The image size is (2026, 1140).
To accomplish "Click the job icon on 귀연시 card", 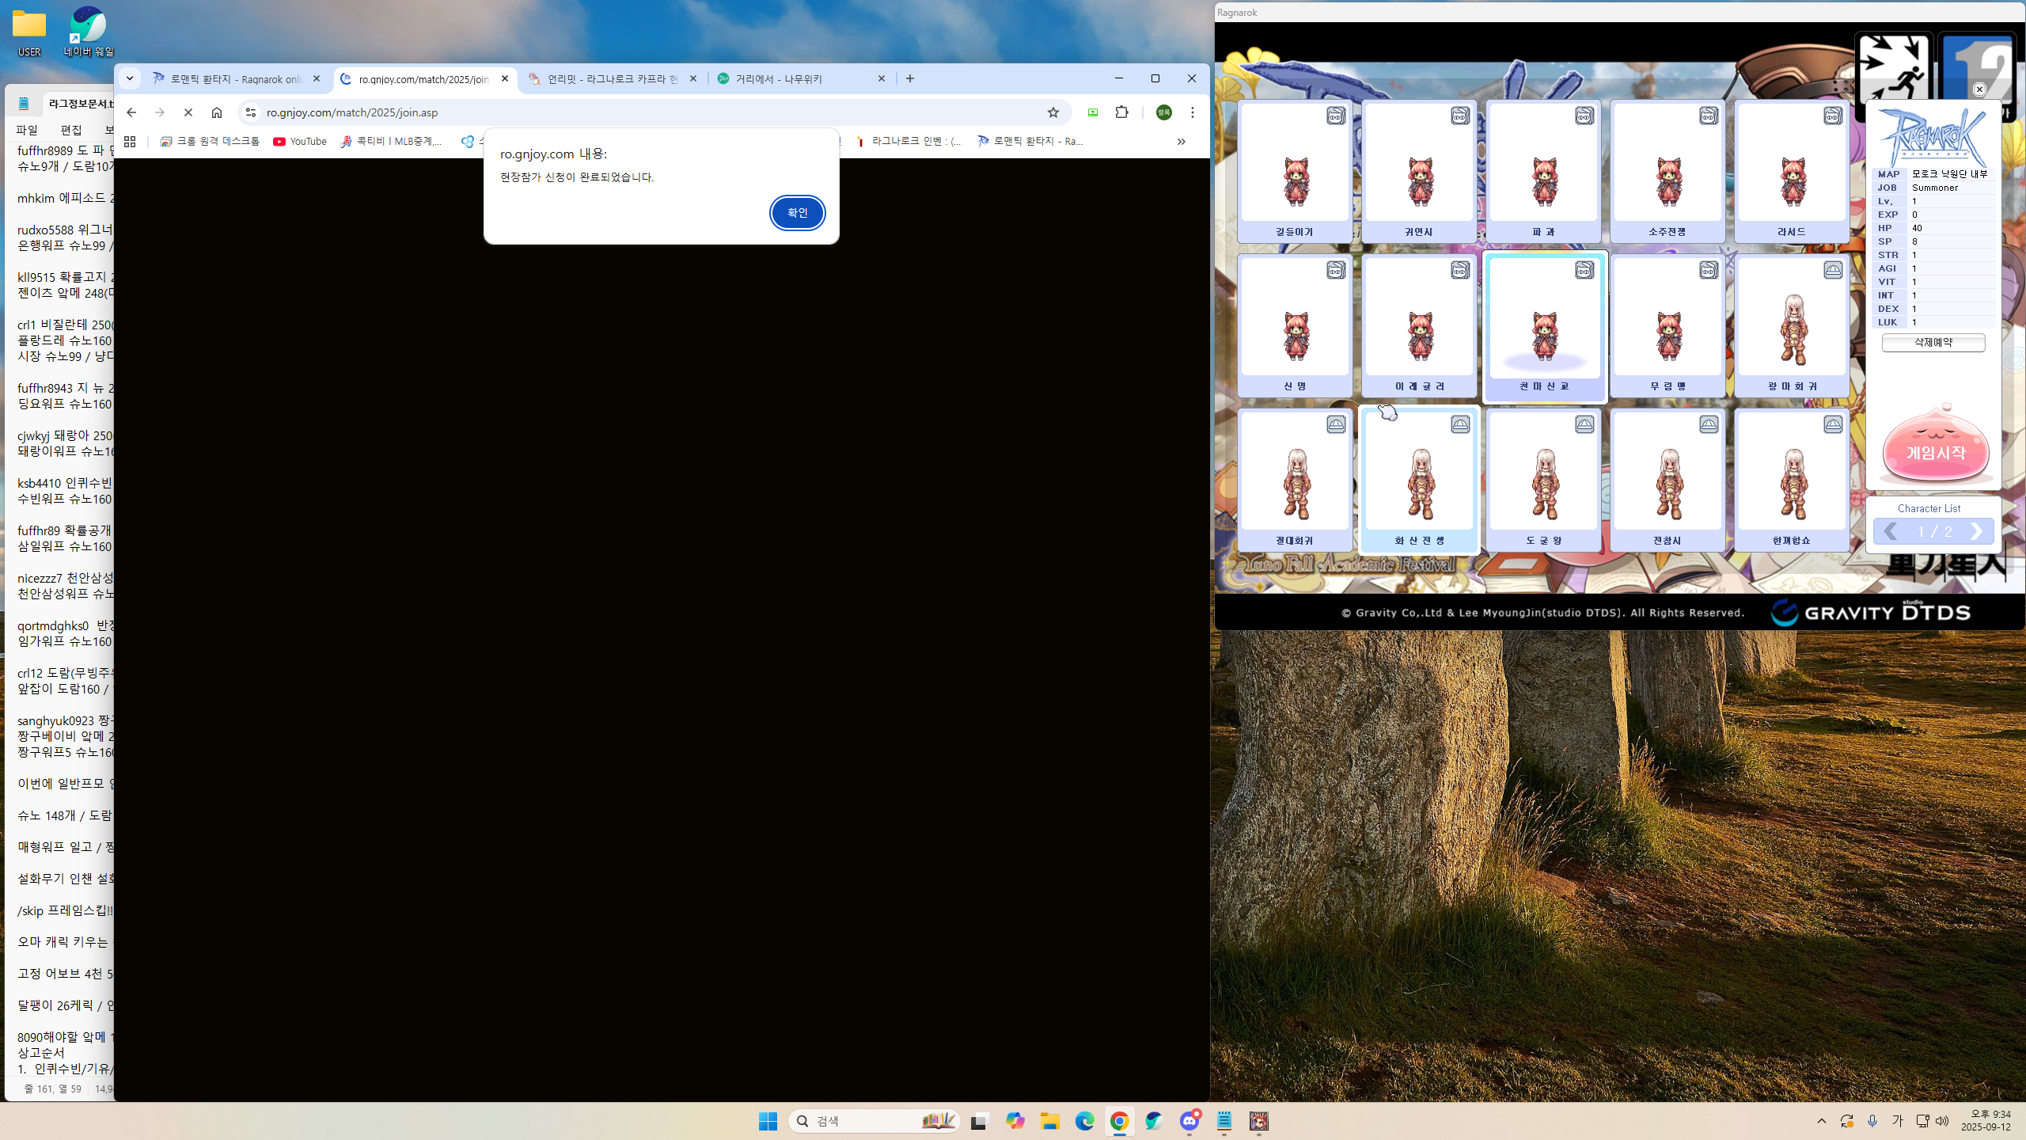I will (x=1460, y=116).
